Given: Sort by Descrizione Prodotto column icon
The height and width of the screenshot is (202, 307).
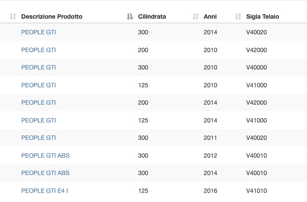Looking at the screenshot, I should [x=13, y=17].
